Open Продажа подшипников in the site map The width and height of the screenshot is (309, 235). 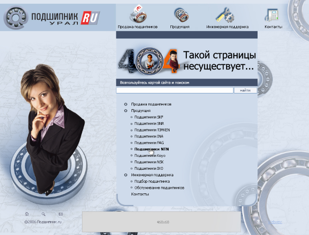pos(151,104)
